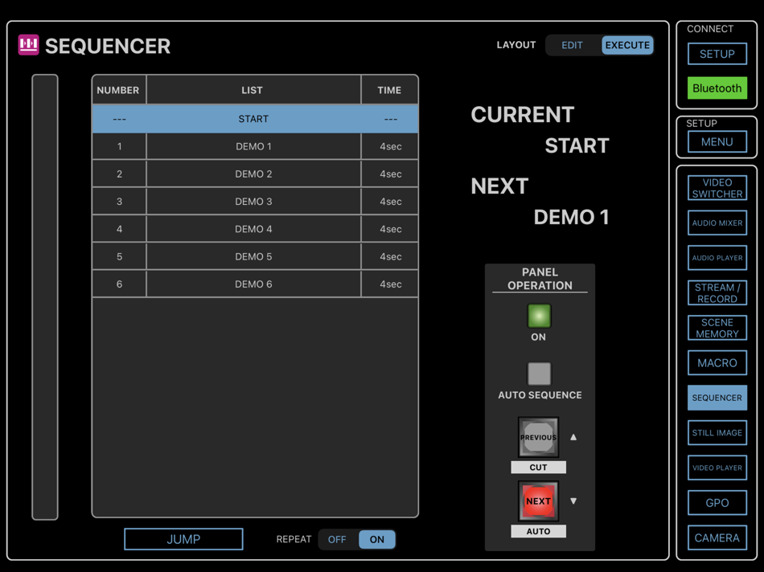764x572 pixels.
Task: Select the DEMO 5 sequence row
Action: 255,256
